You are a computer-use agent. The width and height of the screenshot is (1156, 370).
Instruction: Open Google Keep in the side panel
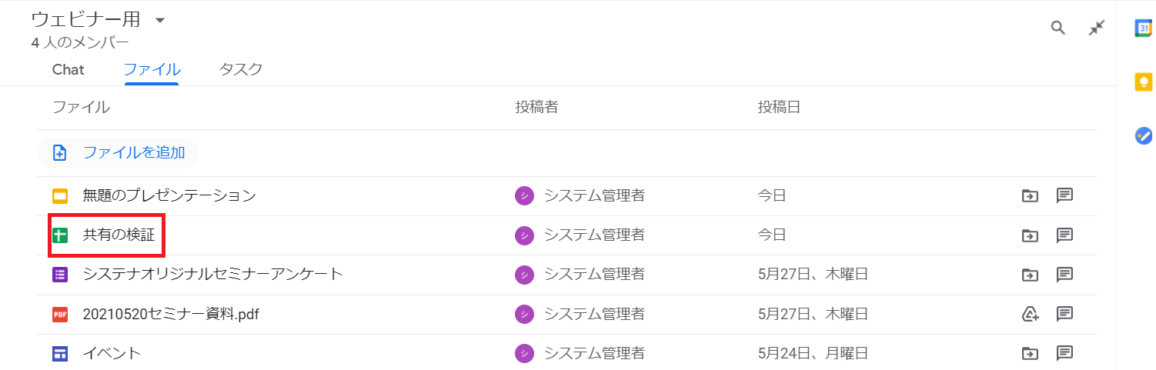coord(1144,82)
